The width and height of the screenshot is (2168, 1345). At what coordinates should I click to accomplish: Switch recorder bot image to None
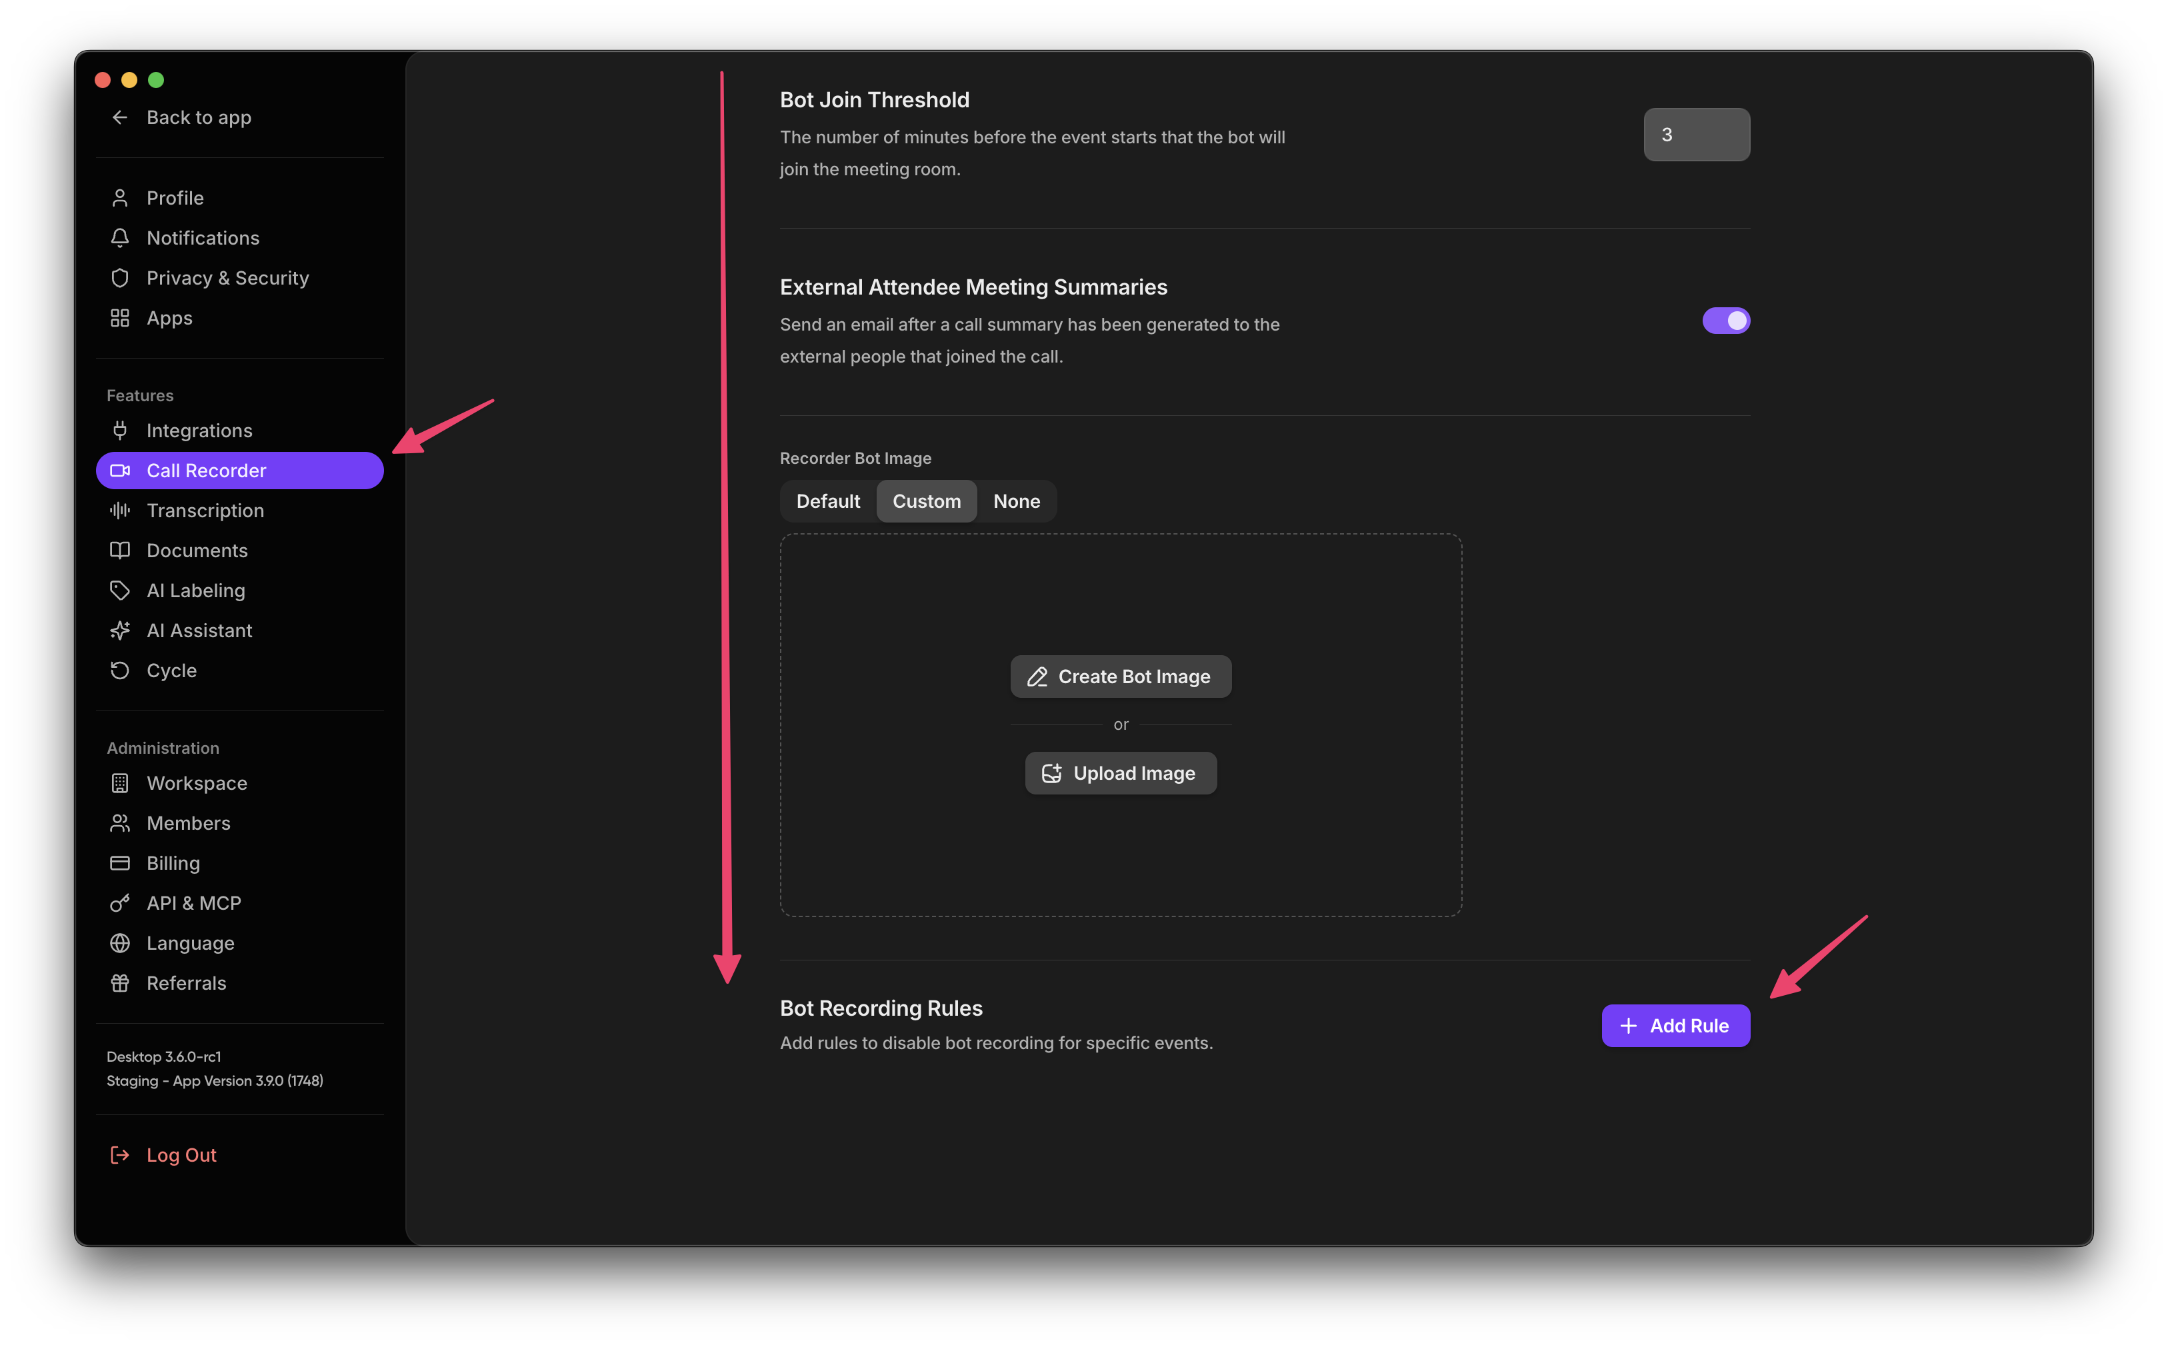(x=1017, y=501)
